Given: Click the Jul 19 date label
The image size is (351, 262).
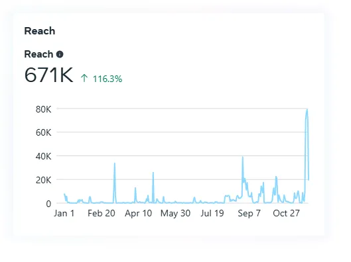Looking at the screenshot, I should pyautogui.click(x=212, y=213).
